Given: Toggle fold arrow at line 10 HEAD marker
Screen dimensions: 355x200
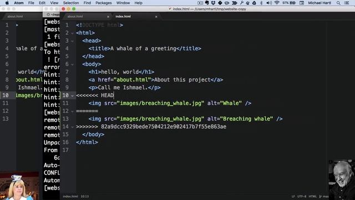Looking at the screenshot, I should pos(72,96).
